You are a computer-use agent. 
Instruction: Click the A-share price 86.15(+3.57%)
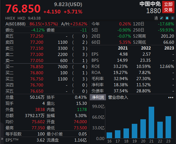[44, 24]
